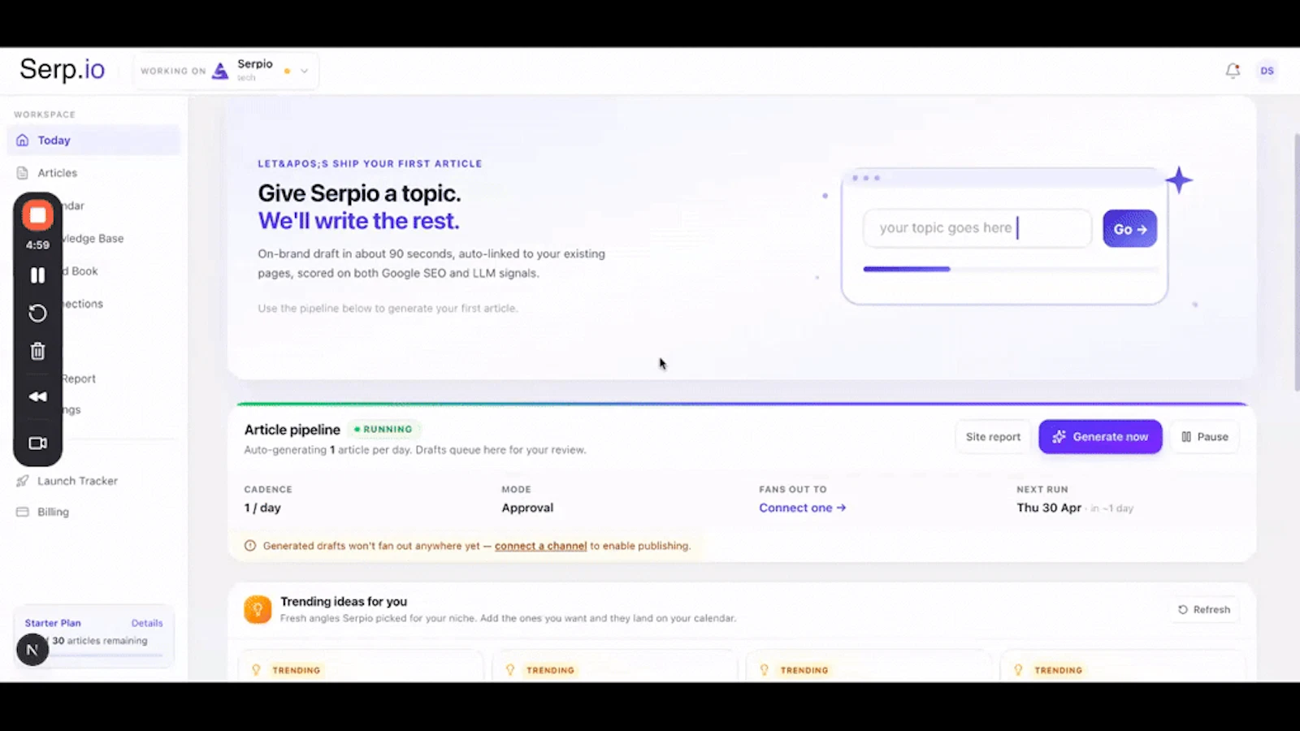Image resolution: width=1300 pixels, height=731 pixels.
Task: Open Articles in the sidebar
Action: pos(93,173)
